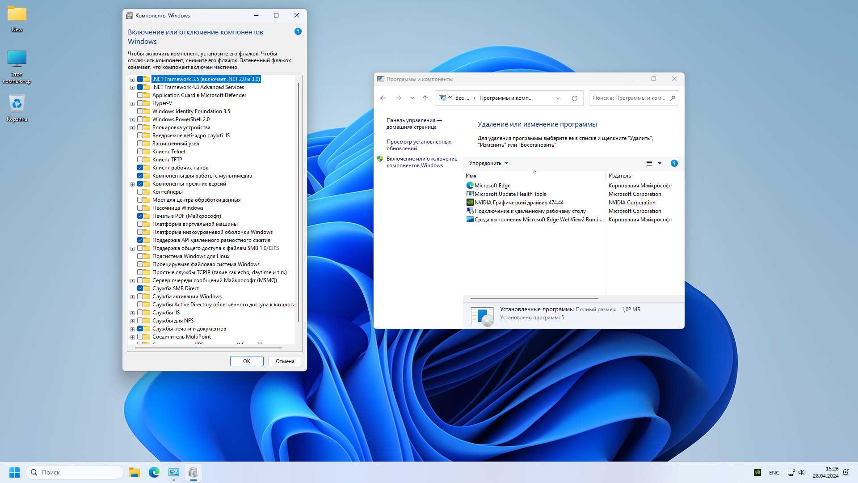Go up one folder level

click(x=425, y=98)
